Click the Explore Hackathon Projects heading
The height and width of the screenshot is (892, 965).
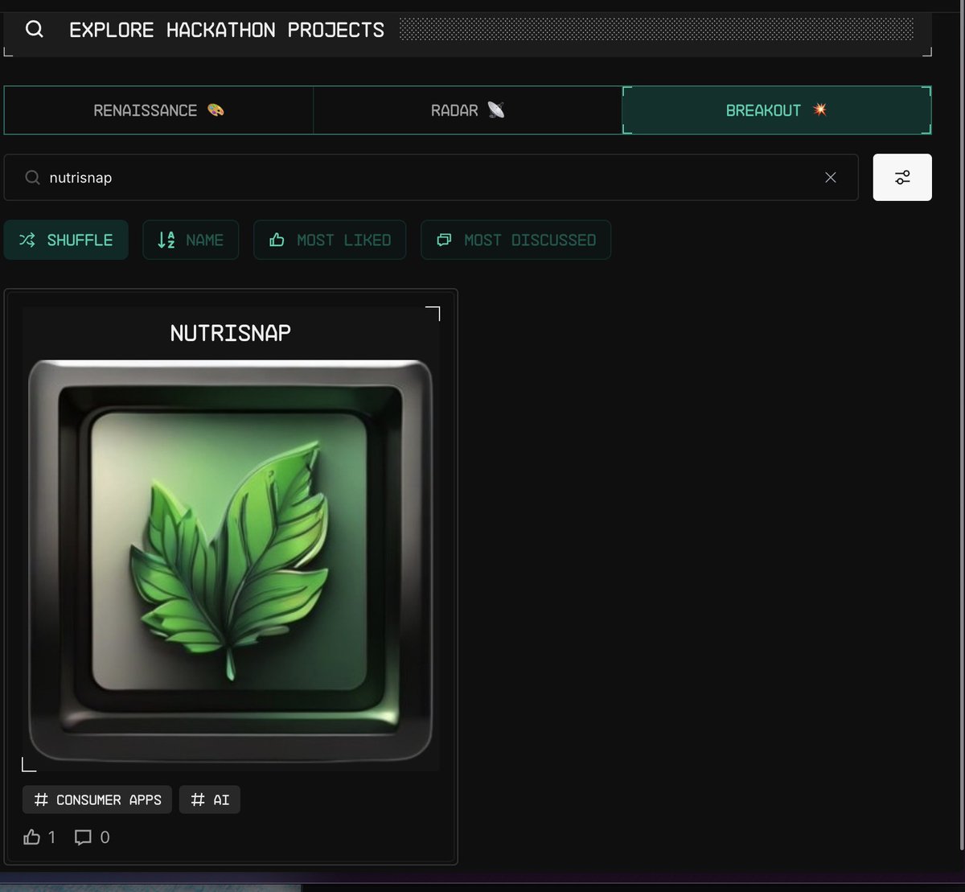coord(227,30)
